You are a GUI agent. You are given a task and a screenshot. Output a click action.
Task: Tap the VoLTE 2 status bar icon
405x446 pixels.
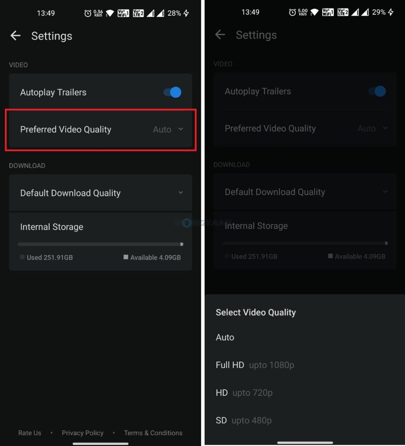(137, 13)
